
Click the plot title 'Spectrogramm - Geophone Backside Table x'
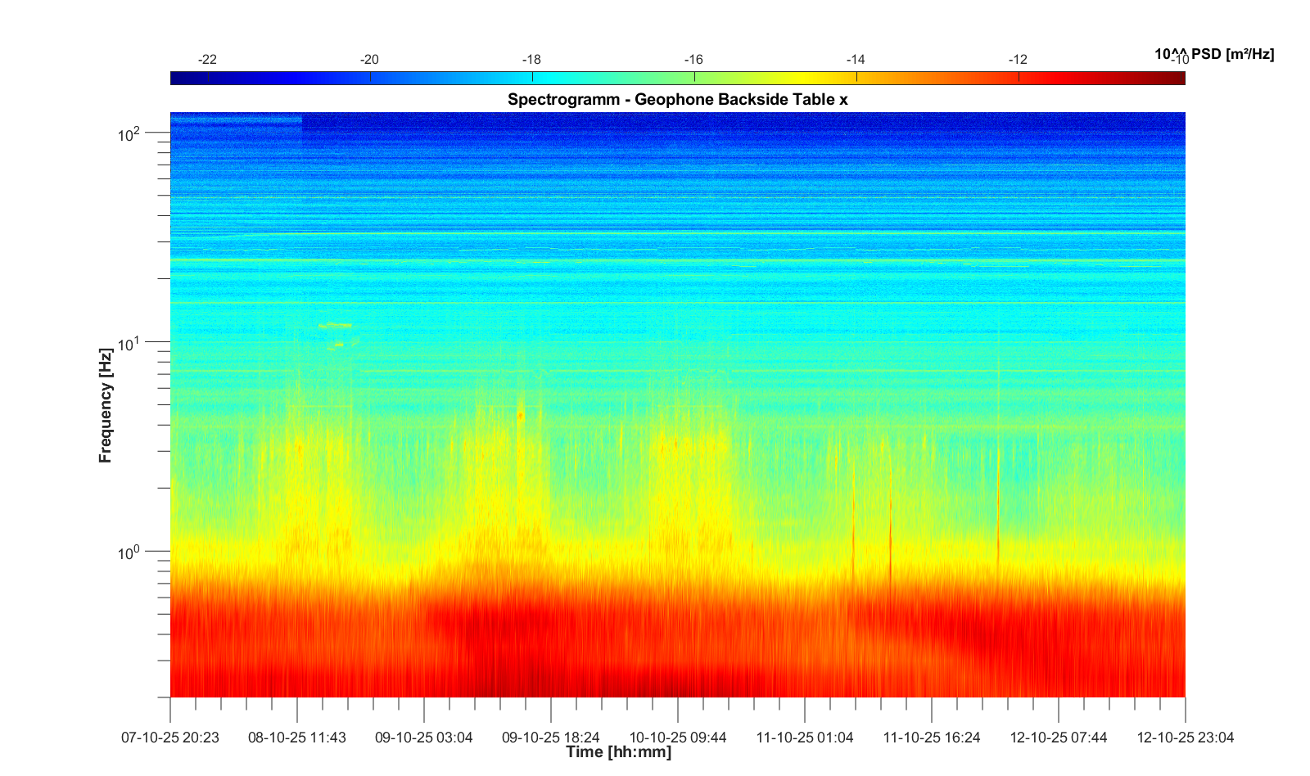677,100
